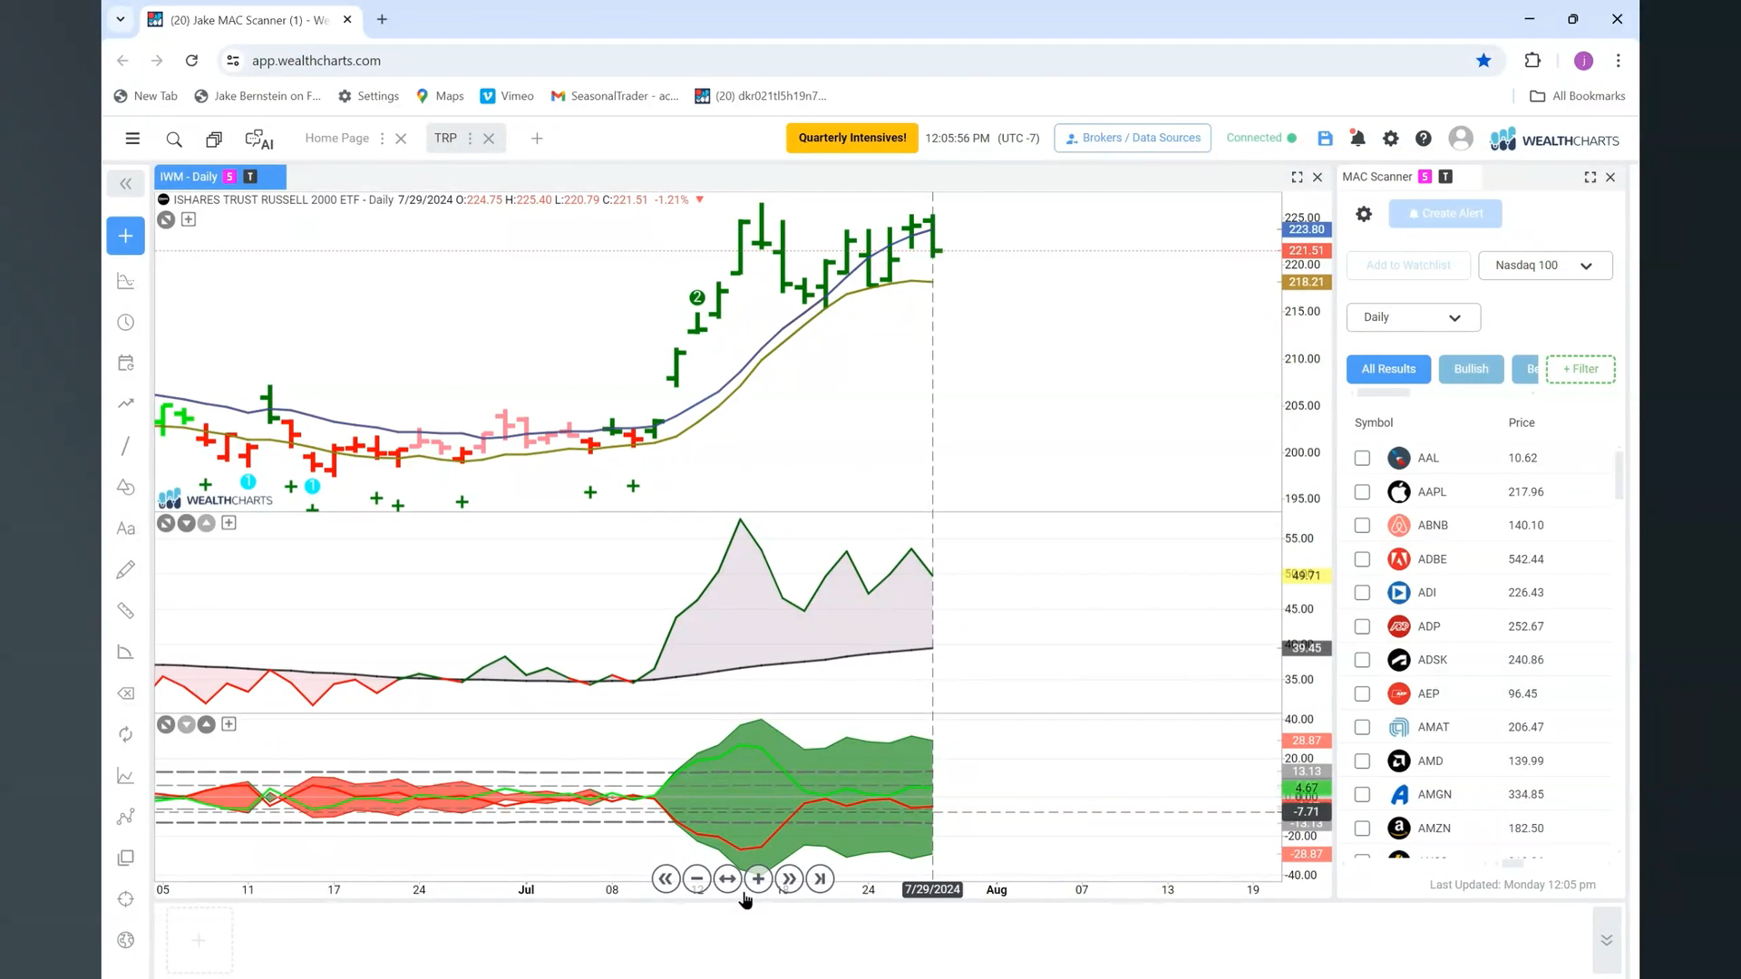Image resolution: width=1741 pixels, height=979 pixels.
Task: Open the AI chat assistant icon
Action: [259, 139]
